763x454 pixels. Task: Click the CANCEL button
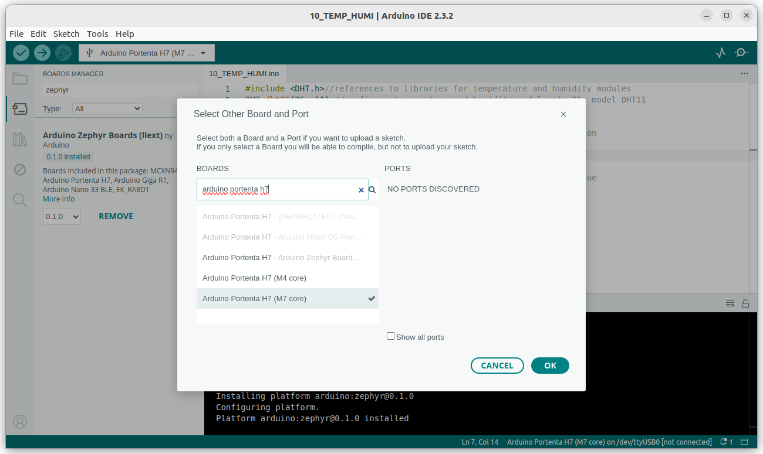point(497,366)
